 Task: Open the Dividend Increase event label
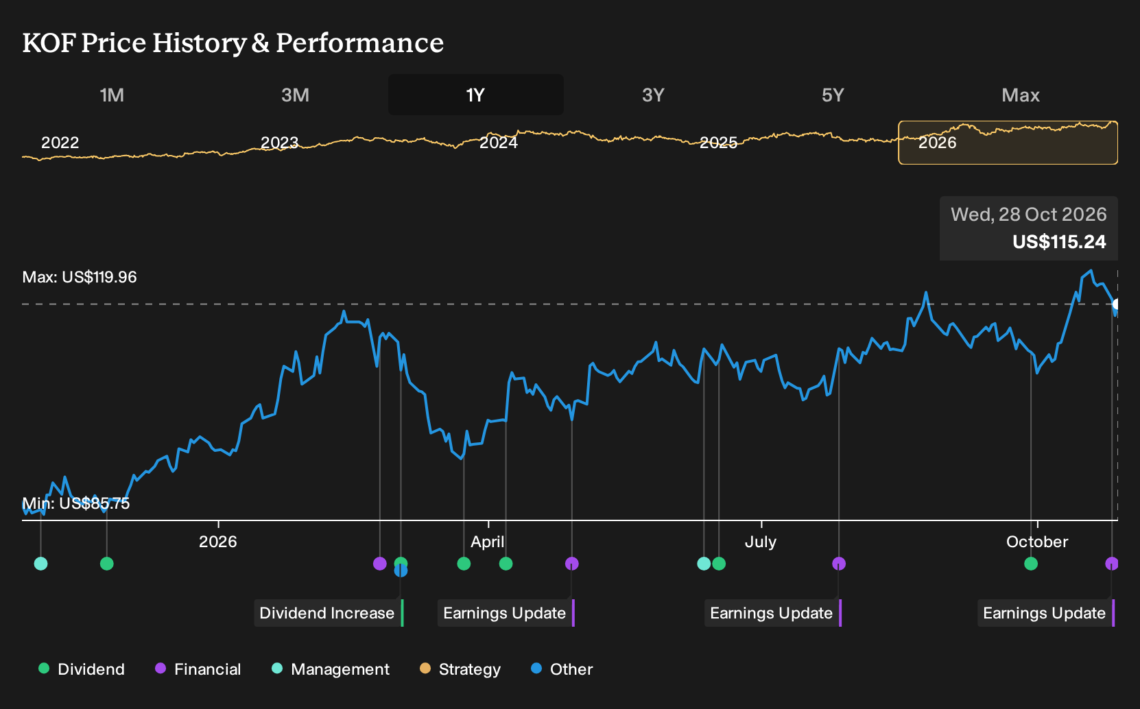click(x=329, y=613)
